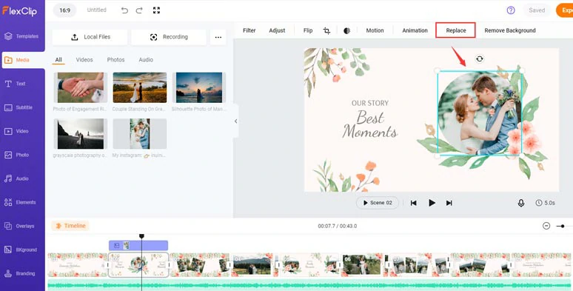Viewport: 573px width, 291px height.
Task: Play the video preview
Action: pos(432,203)
